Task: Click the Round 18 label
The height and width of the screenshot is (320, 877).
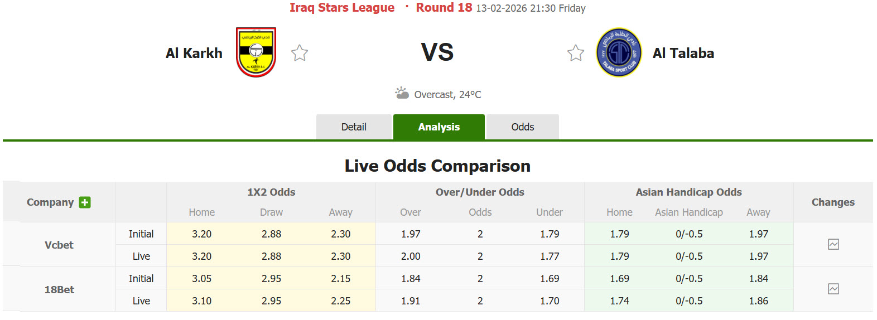Action: (444, 8)
